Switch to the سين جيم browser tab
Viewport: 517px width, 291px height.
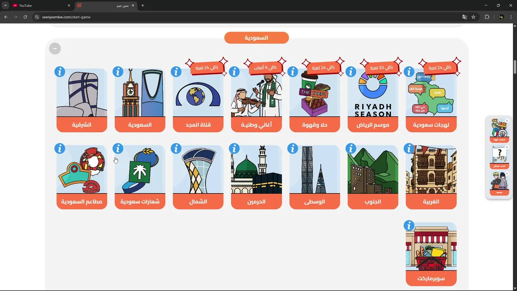(105, 6)
